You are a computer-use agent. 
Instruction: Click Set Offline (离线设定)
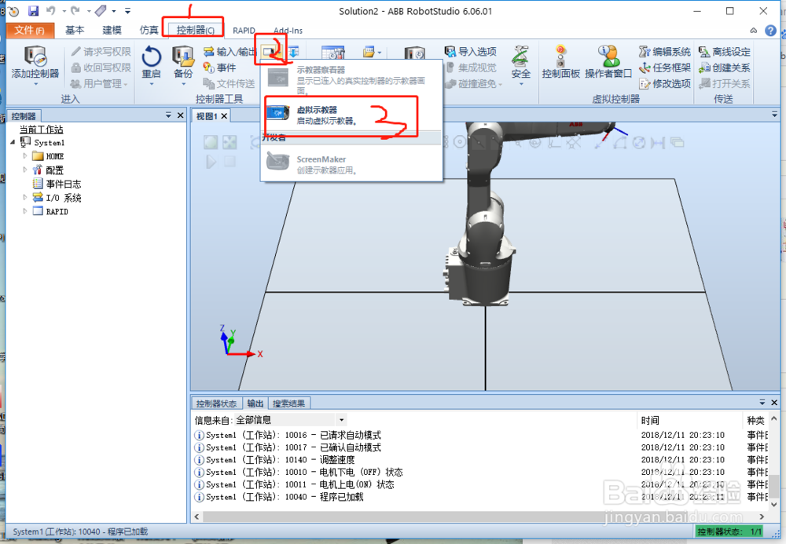point(725,52)
